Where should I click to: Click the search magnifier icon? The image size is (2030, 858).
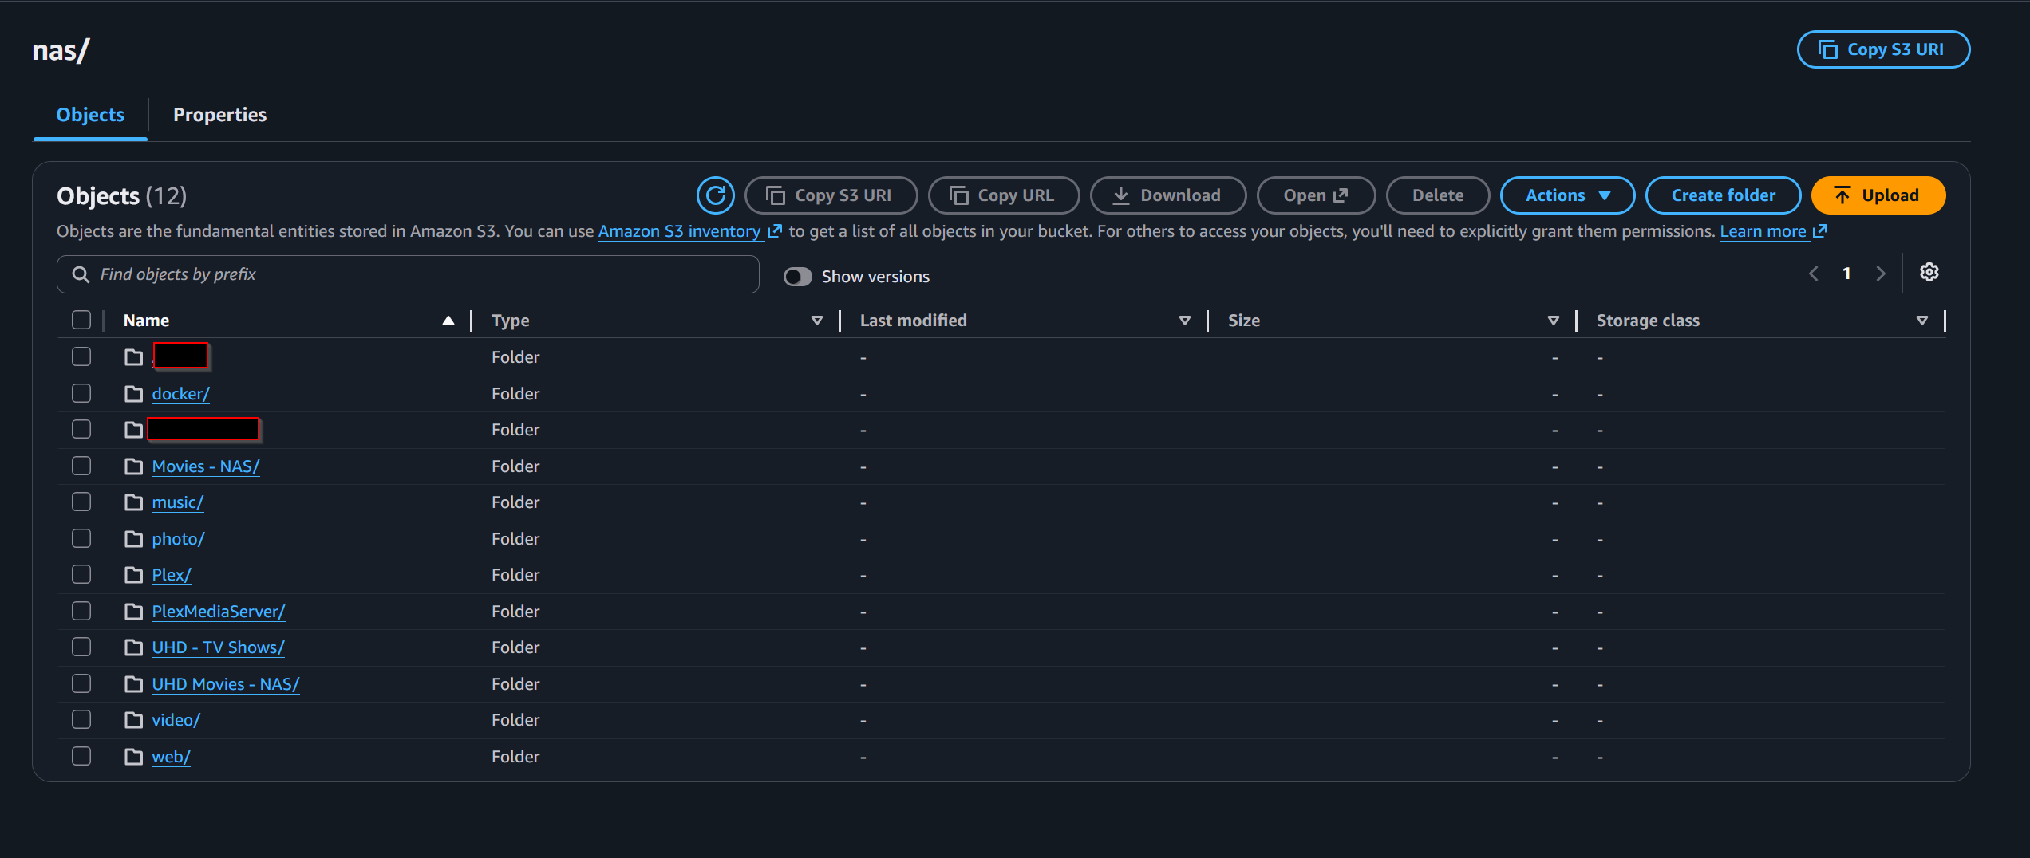coord(81,274)
